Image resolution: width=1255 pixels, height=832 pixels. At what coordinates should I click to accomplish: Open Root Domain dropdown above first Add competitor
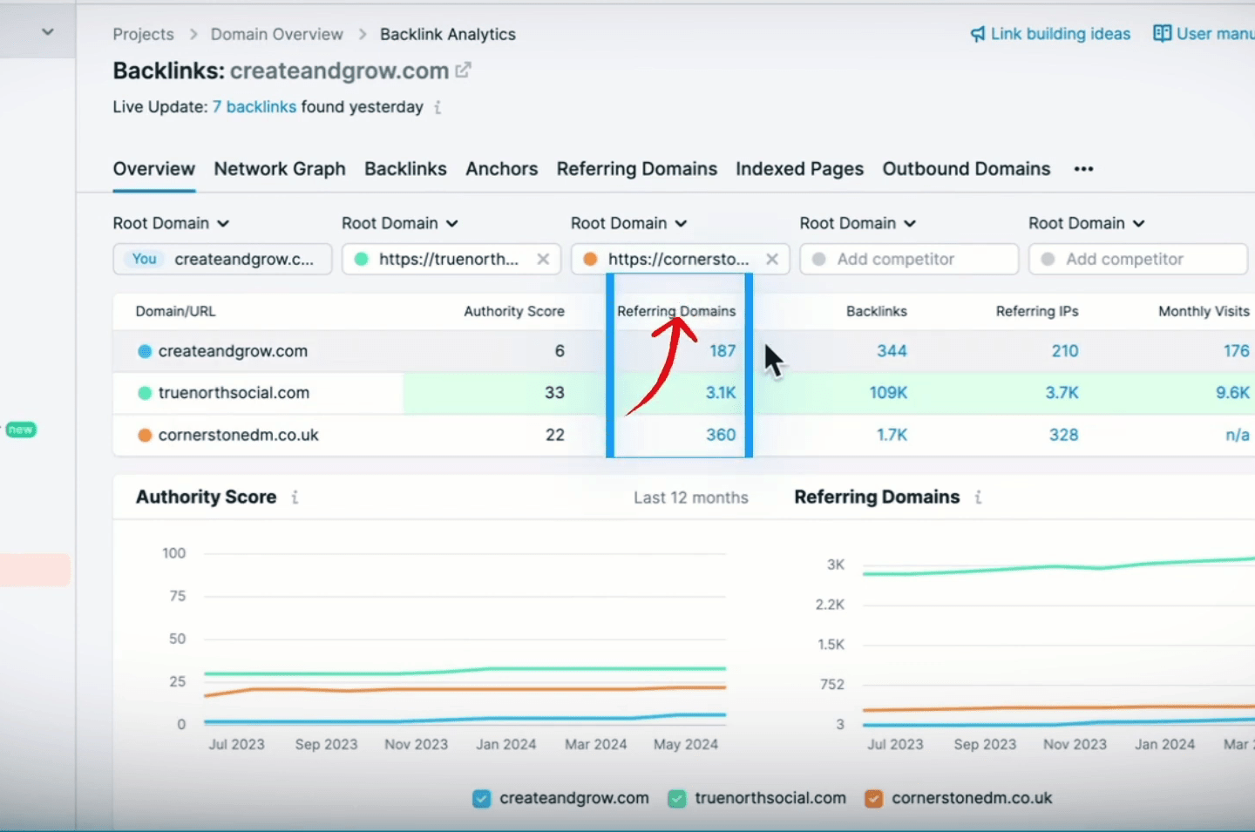tap(858, 223)
